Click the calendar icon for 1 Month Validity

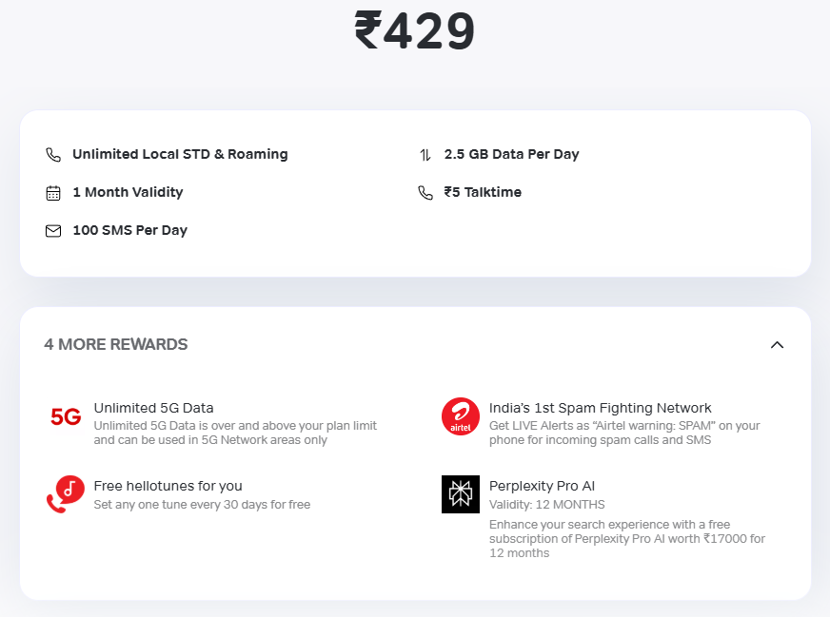tap(53, 191)
